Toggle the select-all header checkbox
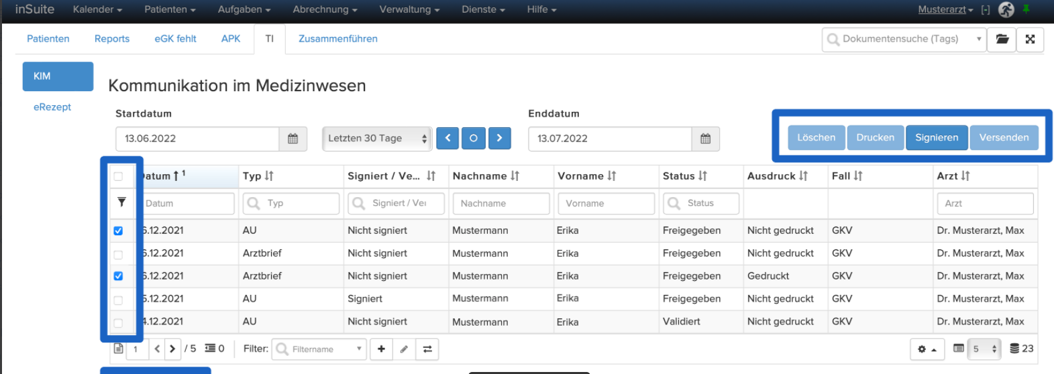Viewport: 1054px width, 374px height. (x=118, y=176)
